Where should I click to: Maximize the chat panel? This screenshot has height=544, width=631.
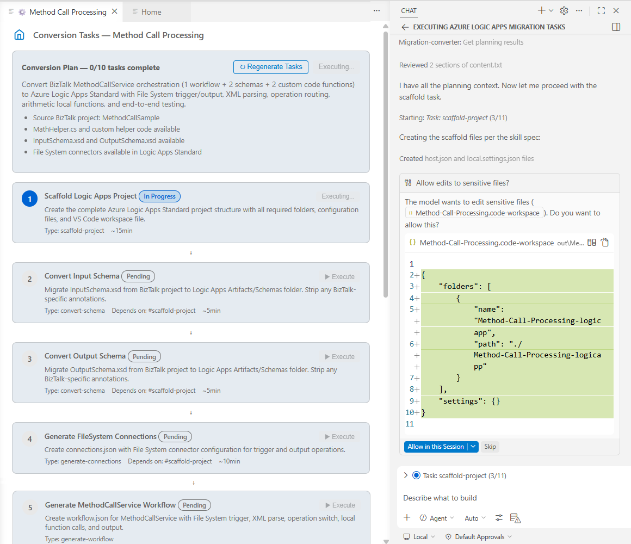pyautogui.click(x=601, y=11)
